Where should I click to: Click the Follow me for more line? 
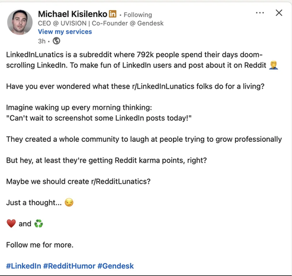pyautogui.click(x=40, y=245)
